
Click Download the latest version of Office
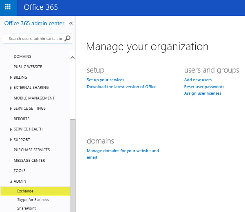(x=121, y=86)
